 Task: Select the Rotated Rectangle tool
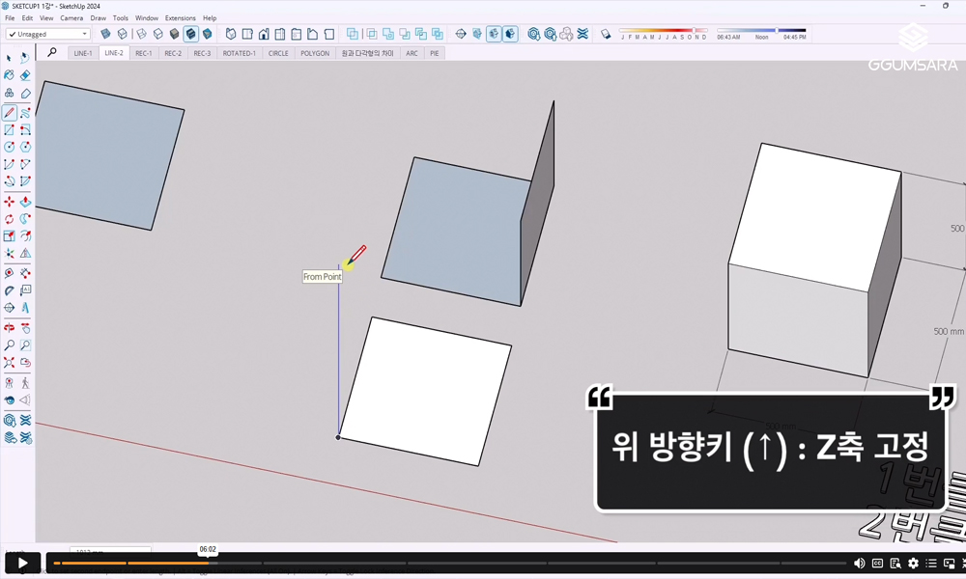coord(25,130)
